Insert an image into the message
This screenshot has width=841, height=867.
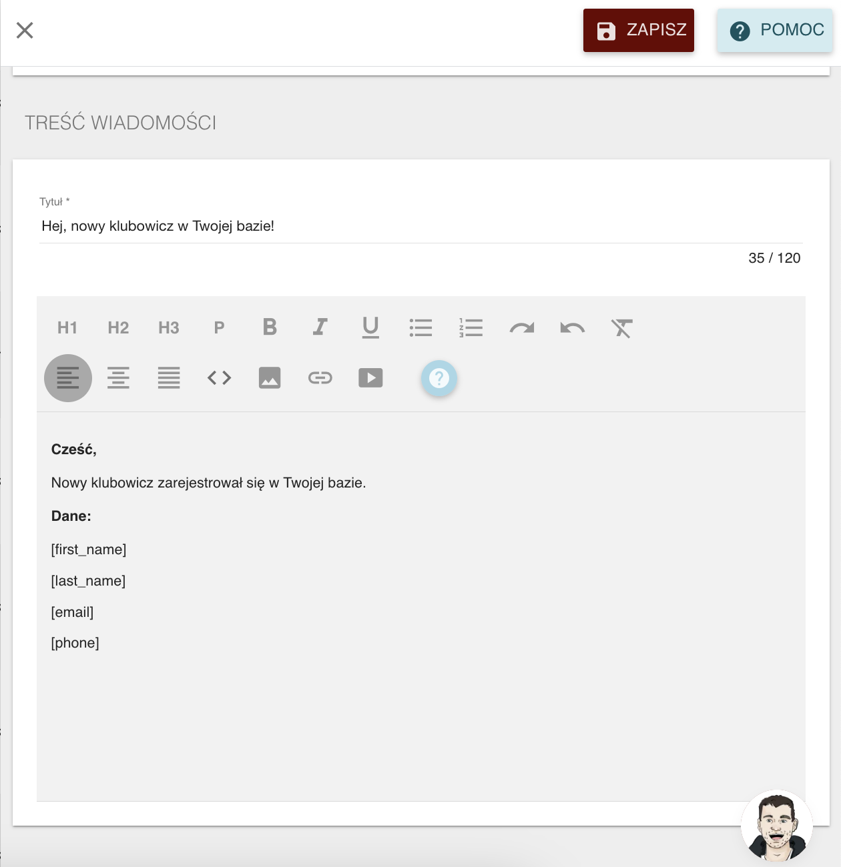[270, 378]
